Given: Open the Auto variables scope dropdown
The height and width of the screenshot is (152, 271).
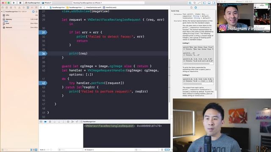Looking at the screenshot, I should pyautogui.click(x=43, y=150).
